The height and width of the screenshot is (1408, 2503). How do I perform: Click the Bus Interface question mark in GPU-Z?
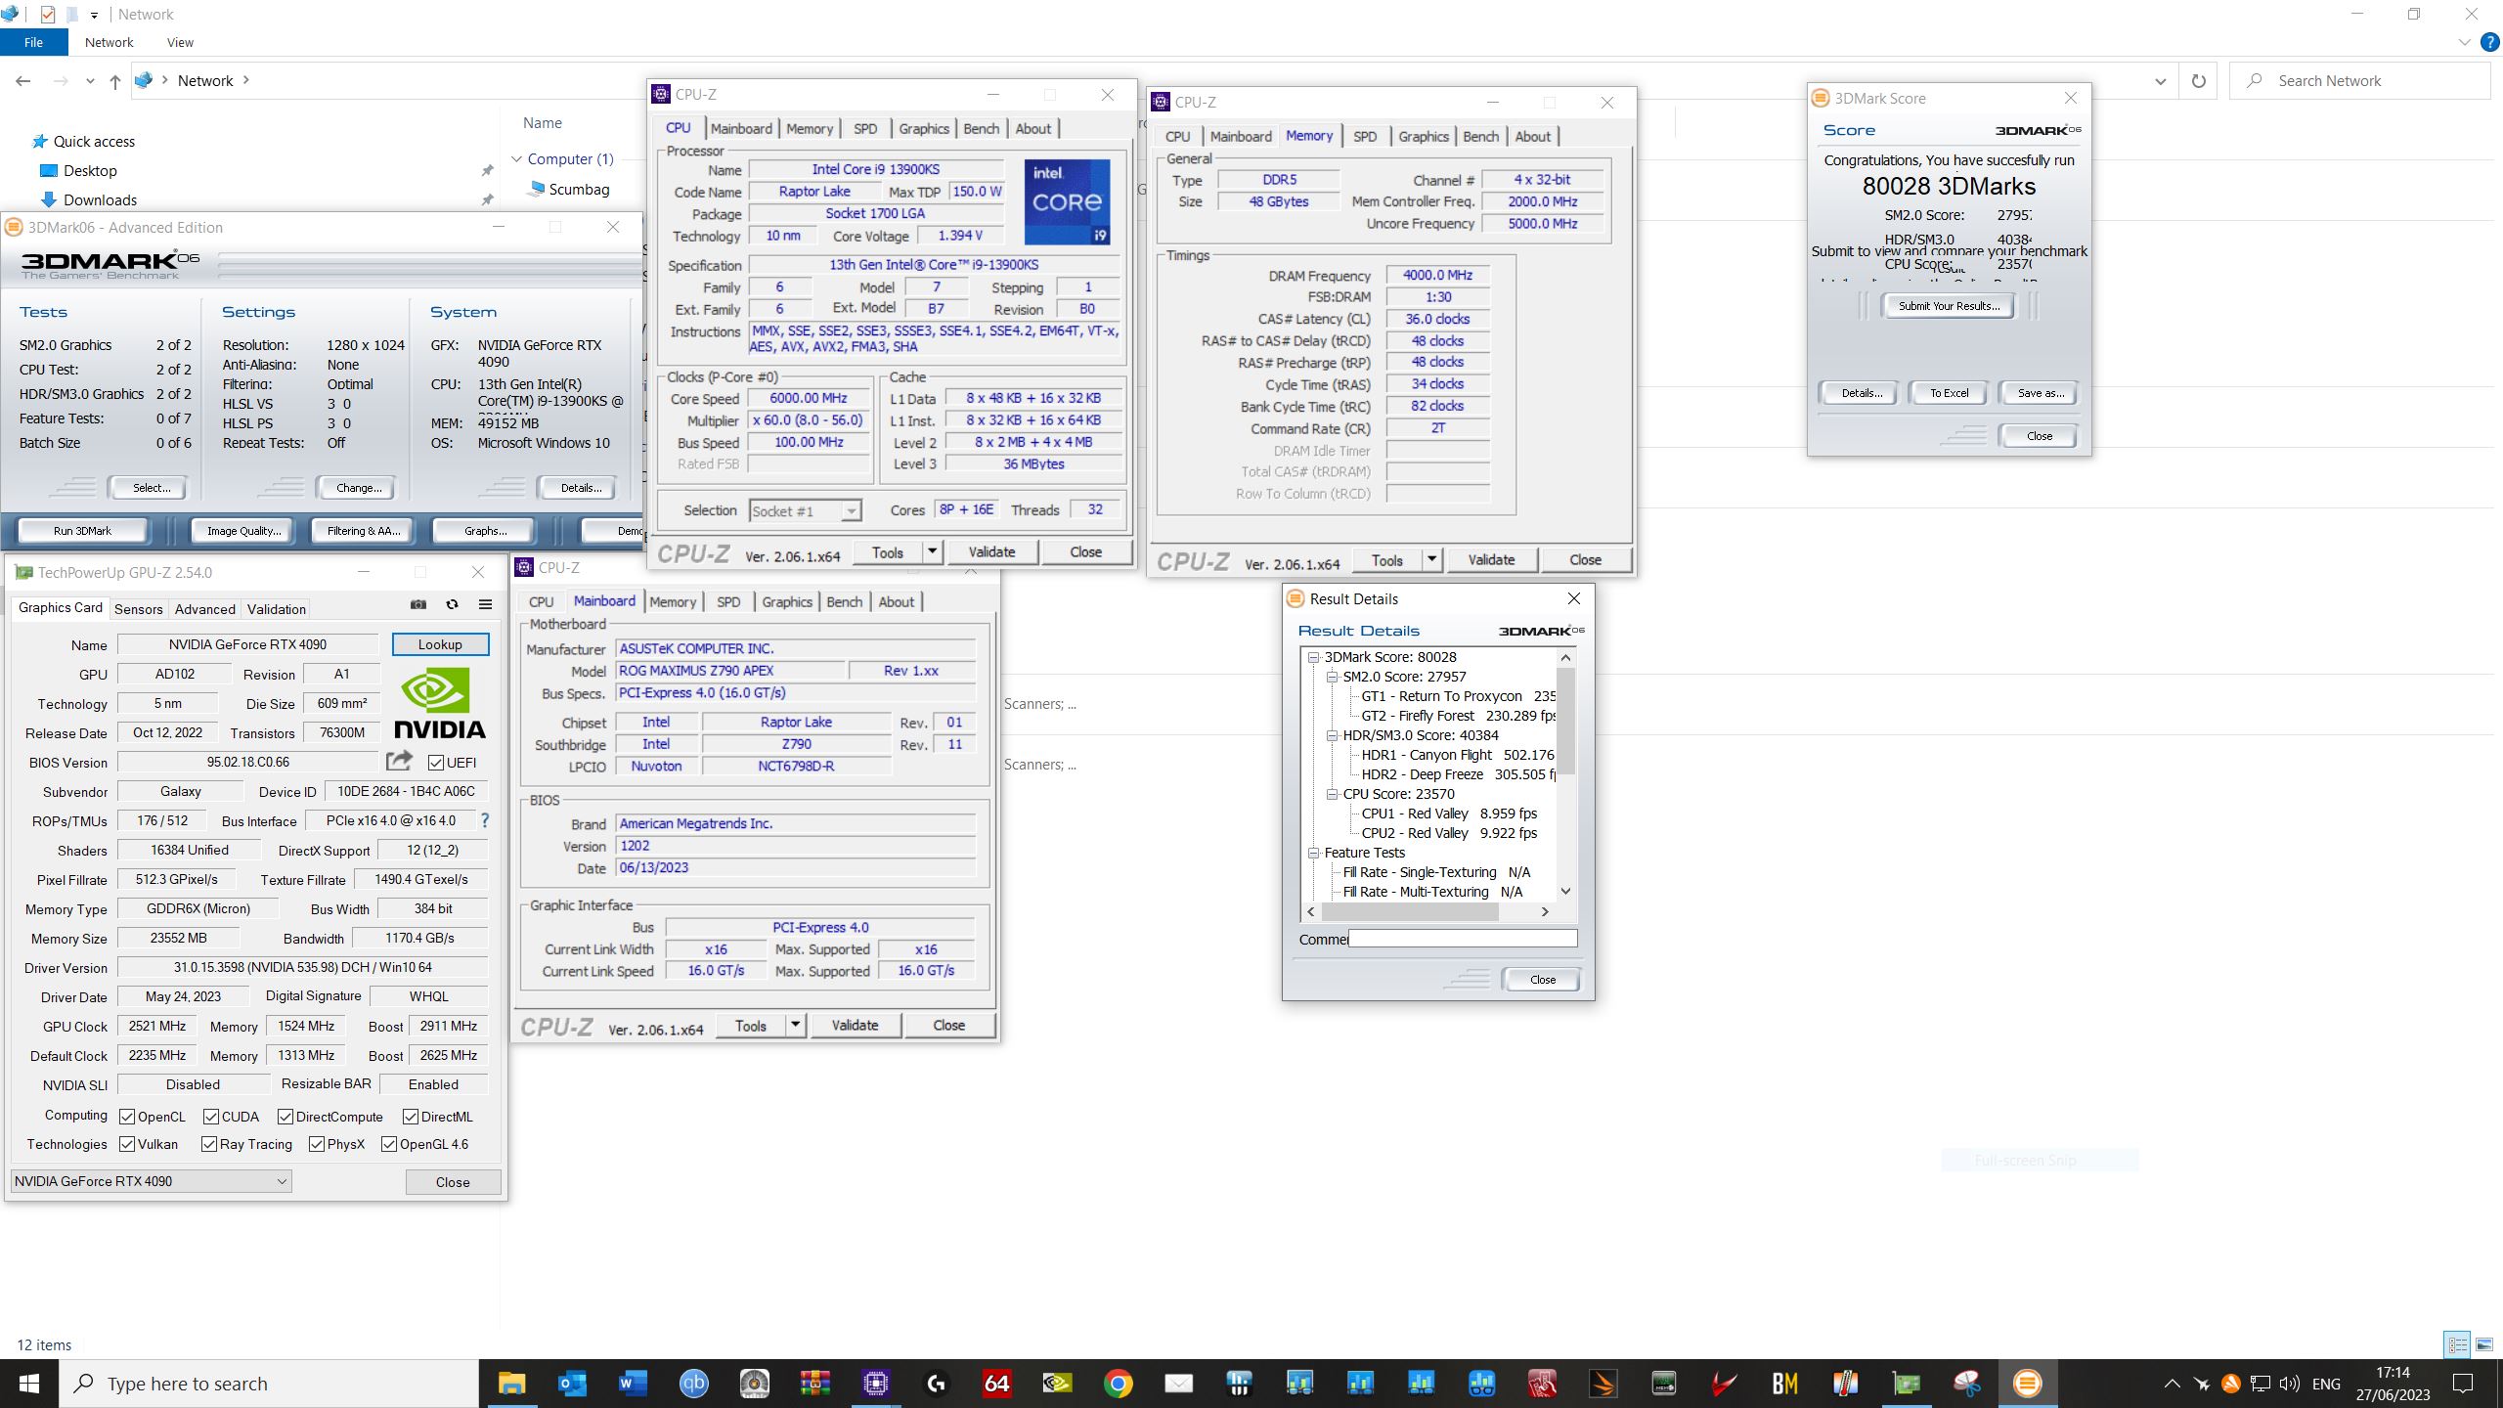coord(484,820)
